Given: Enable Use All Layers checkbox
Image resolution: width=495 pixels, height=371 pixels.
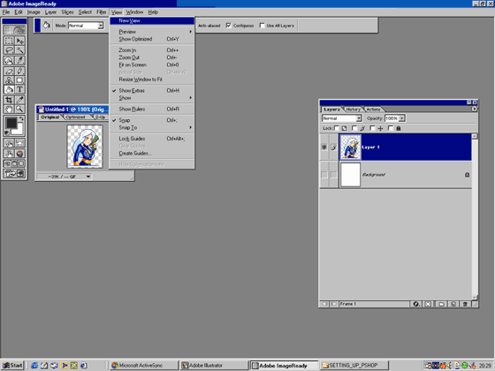Looking at the screenshot, I should (262, 26).
